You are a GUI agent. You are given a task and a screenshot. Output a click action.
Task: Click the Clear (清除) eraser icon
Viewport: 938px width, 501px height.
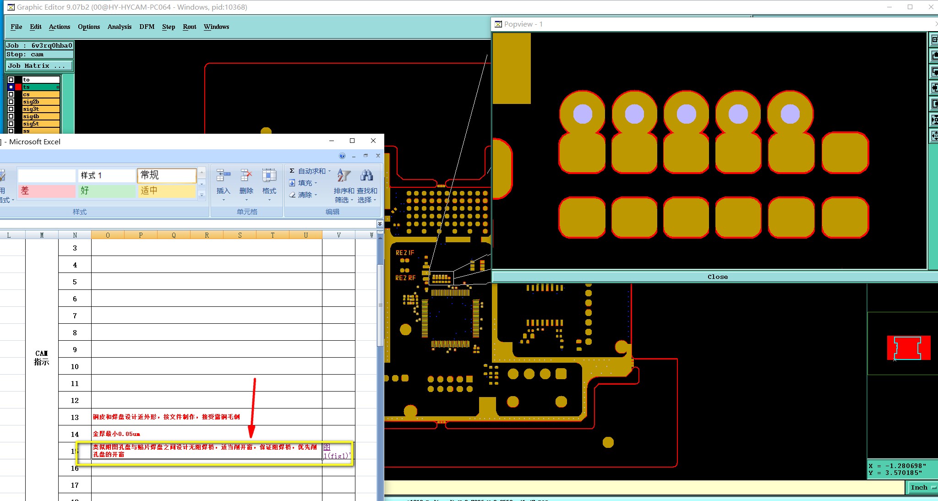[292, 195]
